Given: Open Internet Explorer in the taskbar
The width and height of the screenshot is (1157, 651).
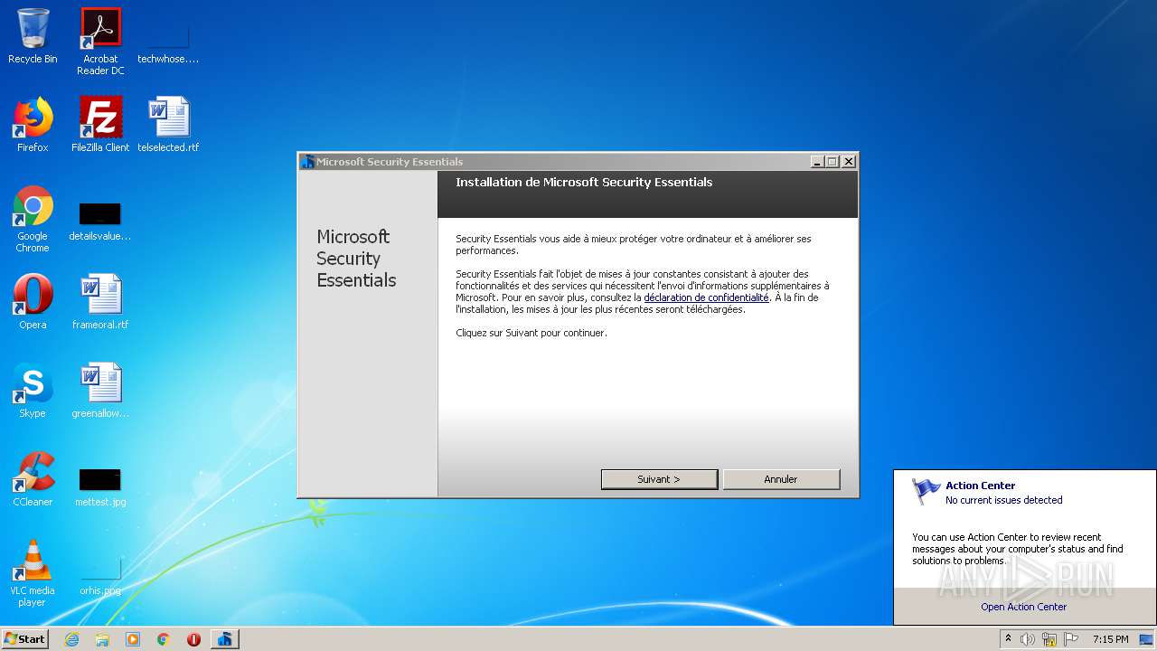Looking at the screenshot, I should tap(71, 639).
